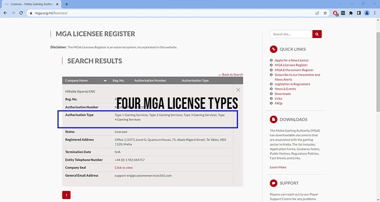Reload the current page
The image size is (380, 202).
click(x=21, y=13)
